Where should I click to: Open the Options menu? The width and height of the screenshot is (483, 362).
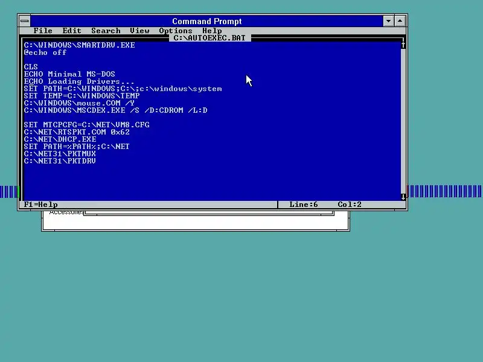tap(176, 31)
